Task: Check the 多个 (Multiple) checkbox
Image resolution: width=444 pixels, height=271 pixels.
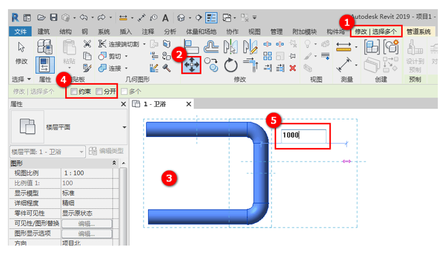Action: 125,91
